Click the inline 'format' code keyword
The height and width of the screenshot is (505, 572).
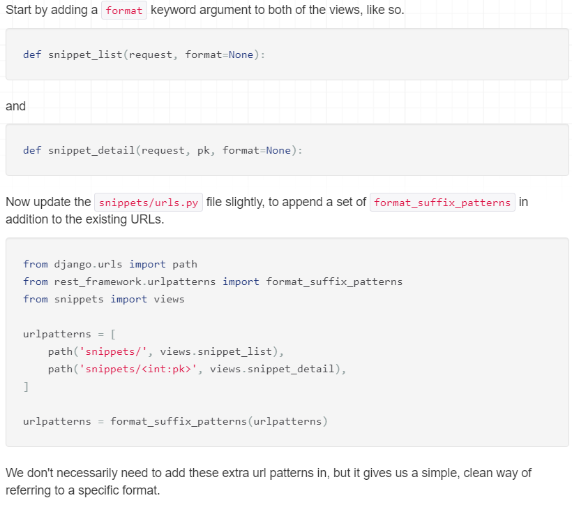tap(124, 10)
